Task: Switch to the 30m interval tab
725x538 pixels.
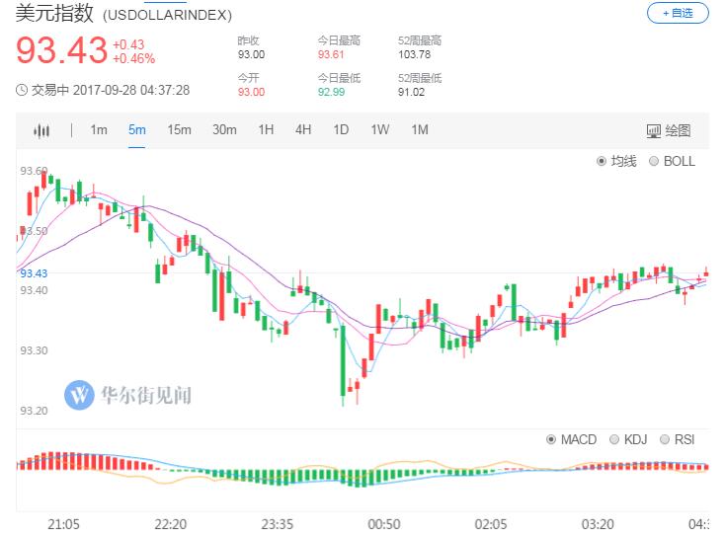Action: (224, 130)
